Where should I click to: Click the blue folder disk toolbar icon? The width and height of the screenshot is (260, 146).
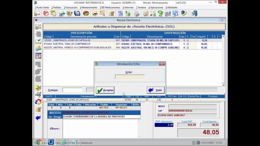(x=77, y=14)
